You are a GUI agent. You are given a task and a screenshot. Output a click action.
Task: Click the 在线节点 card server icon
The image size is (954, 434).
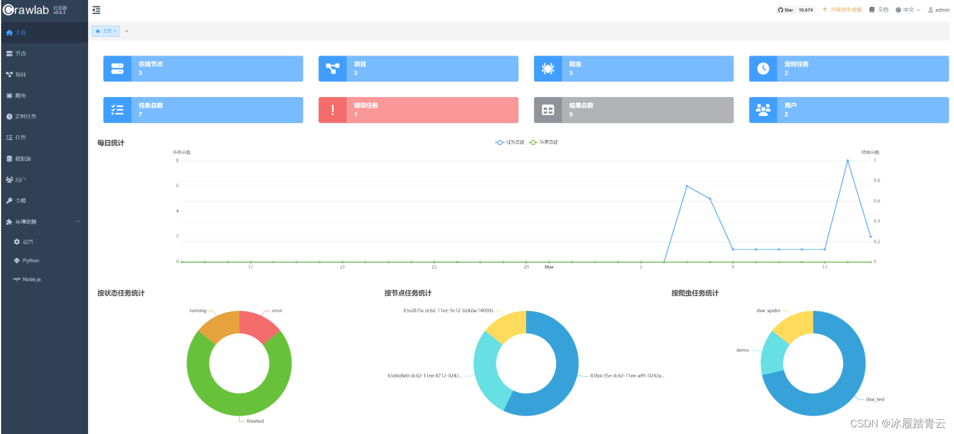pyautogui.click(x=118, y=69)
